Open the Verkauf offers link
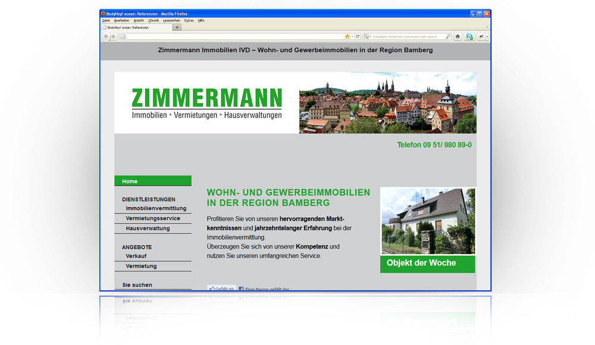This screenshot has width=595, height=345. (x=136, y=256)
